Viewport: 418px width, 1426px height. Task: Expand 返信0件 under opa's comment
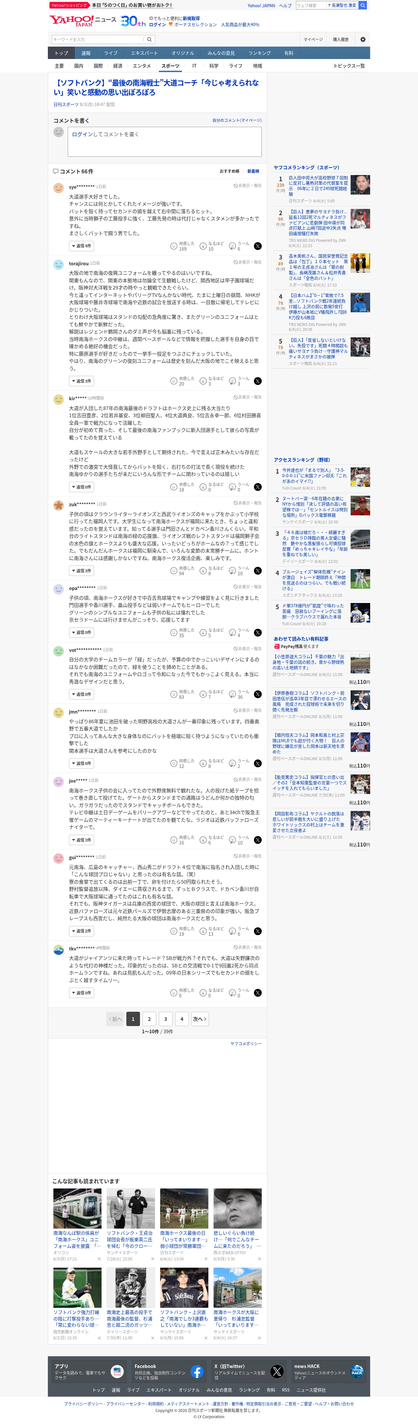[81, 632]
